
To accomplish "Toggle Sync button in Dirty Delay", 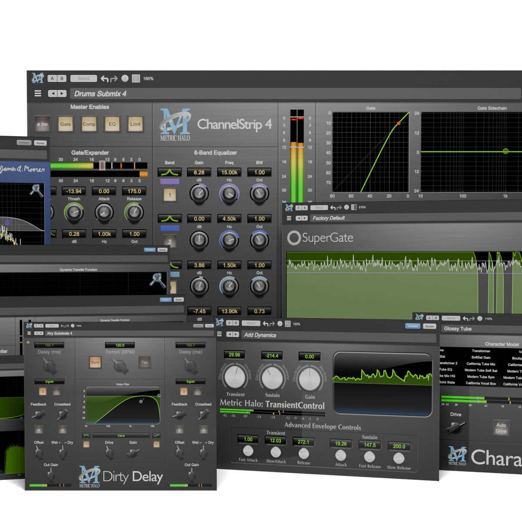I will click(x=95, y=362).
